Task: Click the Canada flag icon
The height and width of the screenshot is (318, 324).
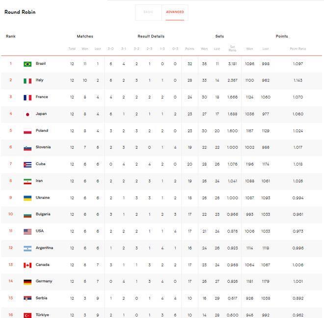Action: pyautogui.click(x=27, y=265)
